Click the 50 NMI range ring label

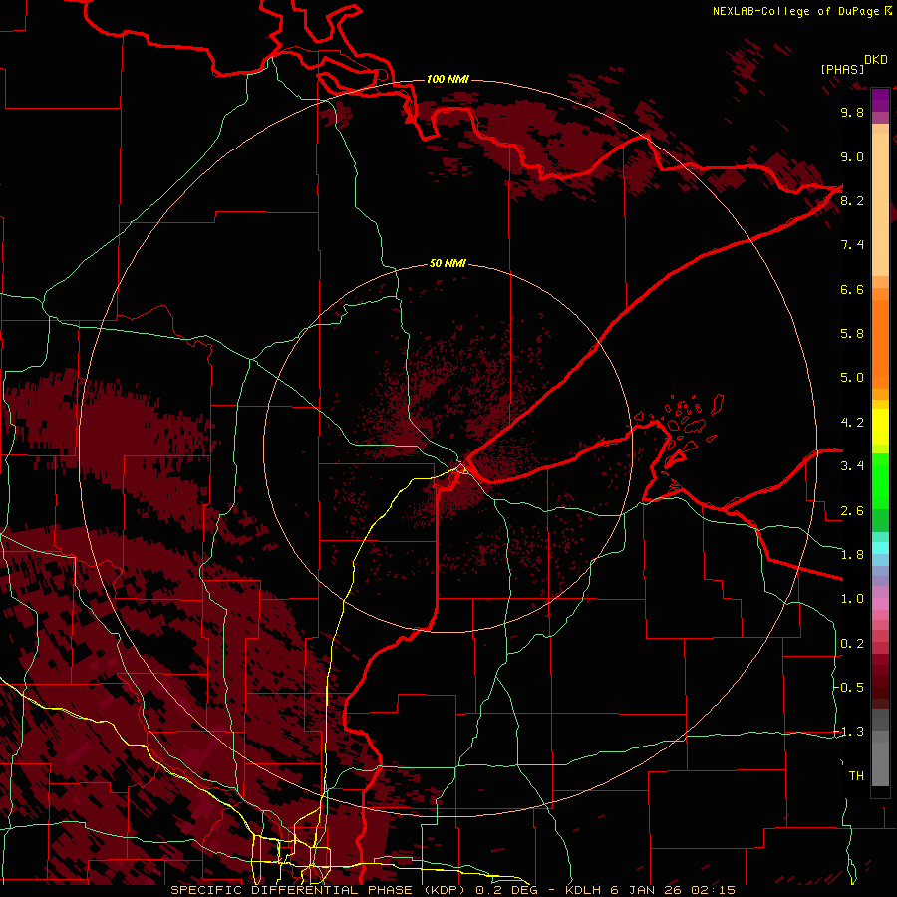[448, 264]
